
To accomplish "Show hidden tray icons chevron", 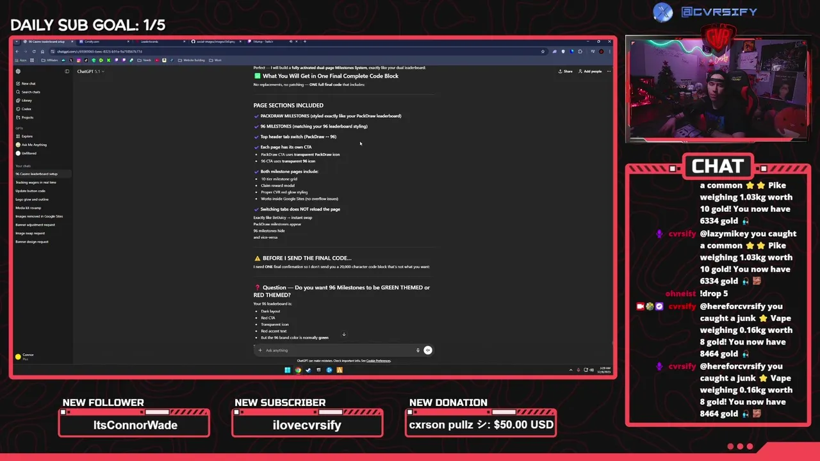I will 571,369.
